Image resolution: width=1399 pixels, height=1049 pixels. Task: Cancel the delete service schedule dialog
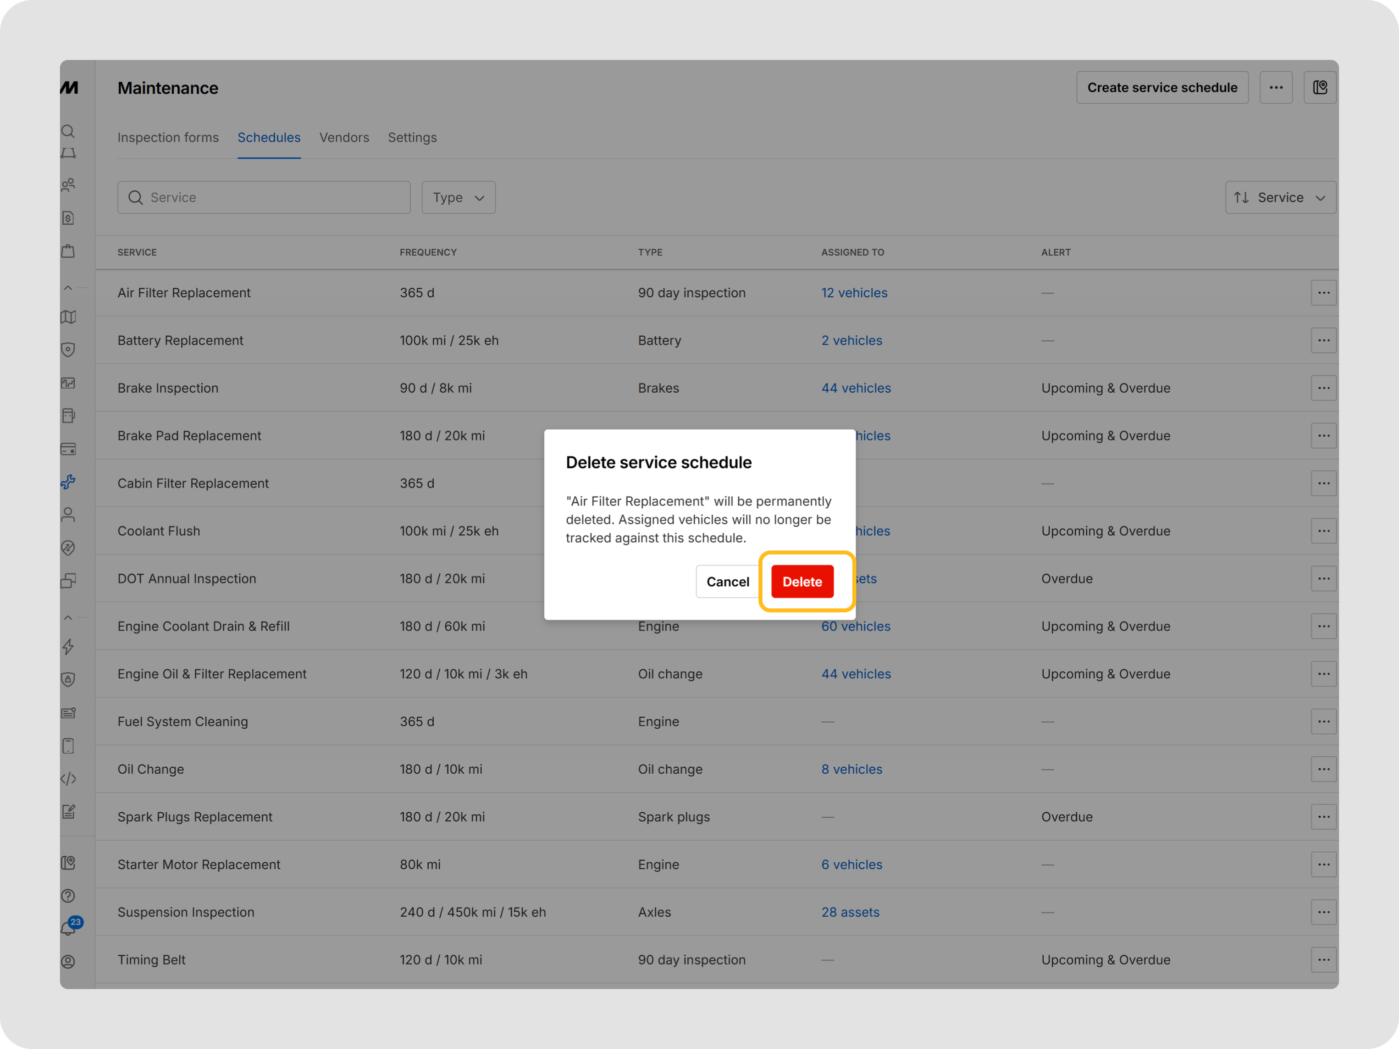(x=727, y=581)
